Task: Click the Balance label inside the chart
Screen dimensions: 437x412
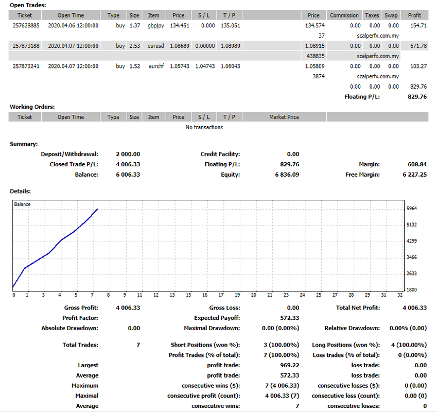Action: click(x=22, y=204)
